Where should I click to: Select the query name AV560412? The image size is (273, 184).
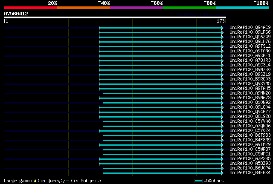16,14
